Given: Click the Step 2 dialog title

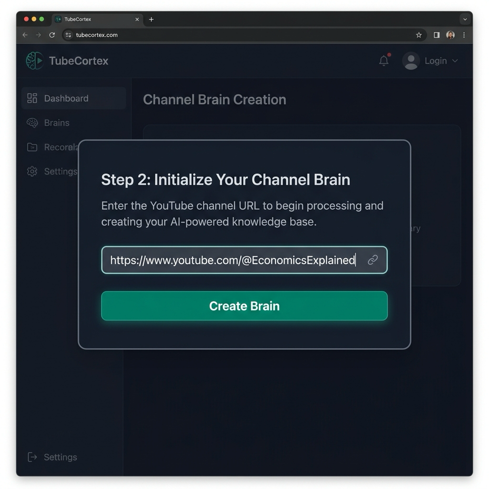Looking at the screenshot, I should 225,180.
